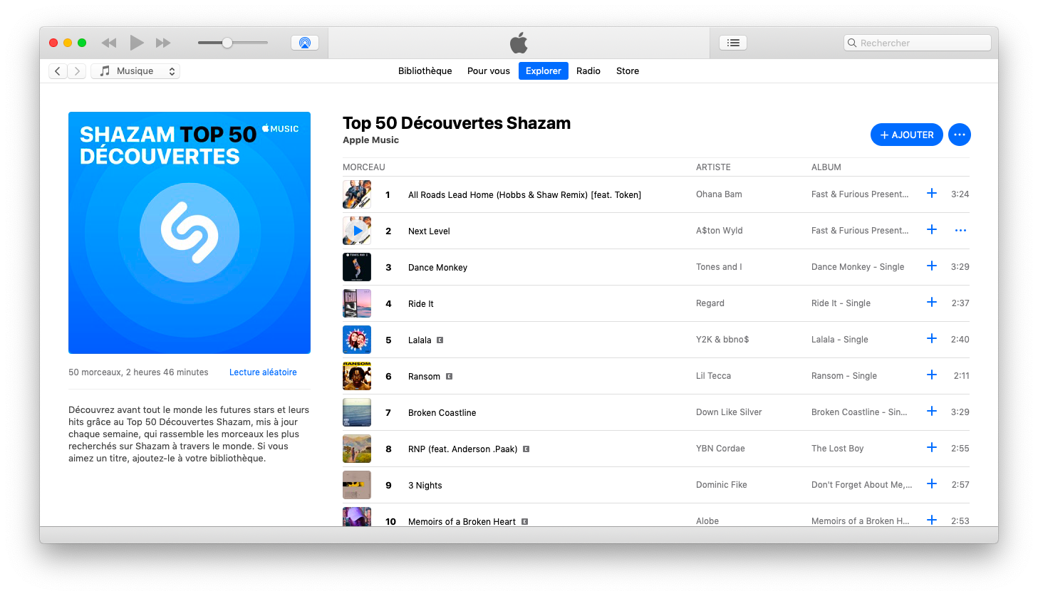Go back with the left chevron
This screenshot has width=1038, height=596.
pyautogui.click(x=58, y=71)
